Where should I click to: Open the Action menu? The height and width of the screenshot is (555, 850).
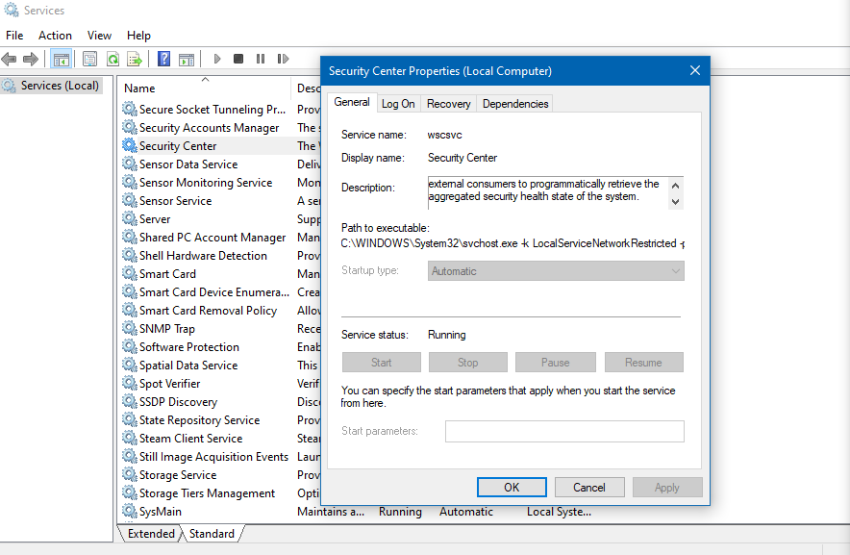[x=55, y=36]
